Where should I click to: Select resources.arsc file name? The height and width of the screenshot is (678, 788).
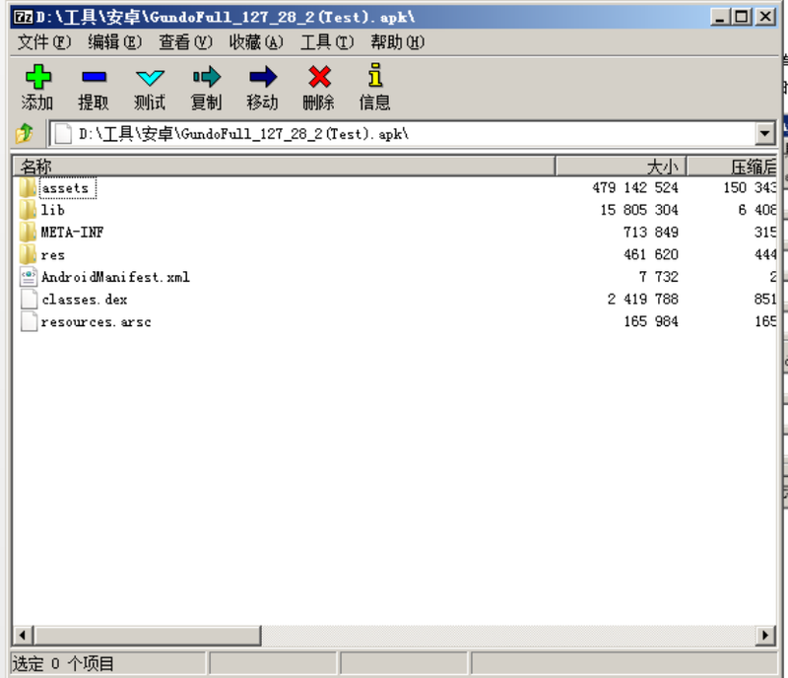coord(96,322)
